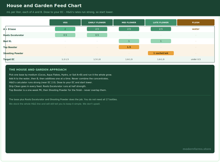Click Target EC value 1.2-1.5

point(65,59)
